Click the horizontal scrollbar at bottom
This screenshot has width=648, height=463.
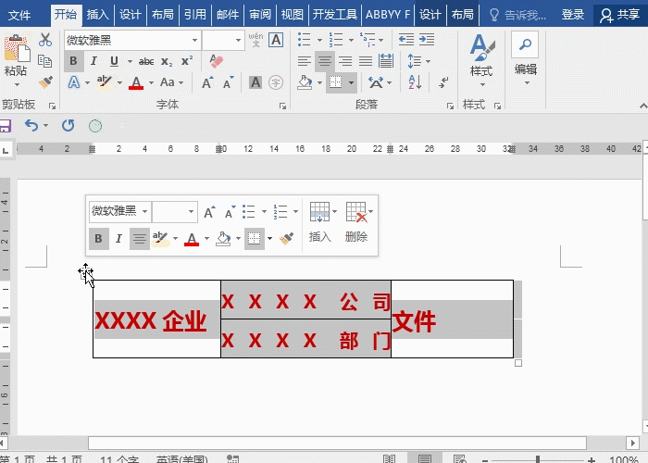click(337, 444)
